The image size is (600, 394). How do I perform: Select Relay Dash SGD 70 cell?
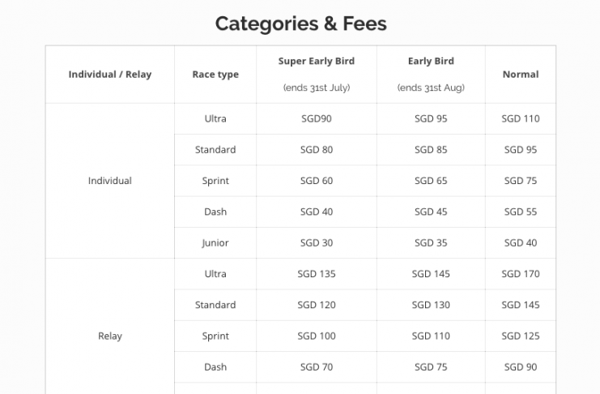[317, 366]
